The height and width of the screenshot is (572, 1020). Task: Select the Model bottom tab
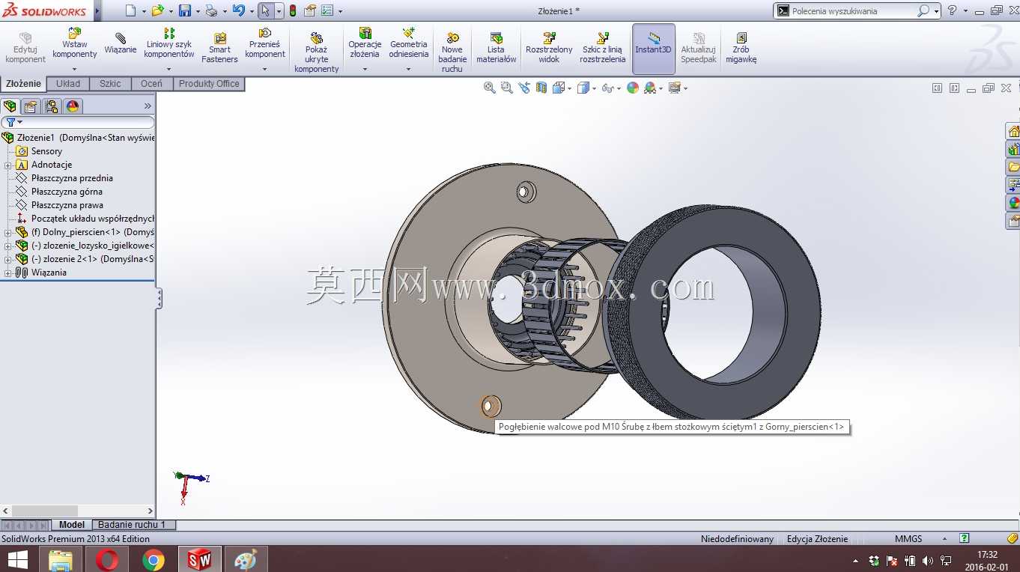pos(72,525)
